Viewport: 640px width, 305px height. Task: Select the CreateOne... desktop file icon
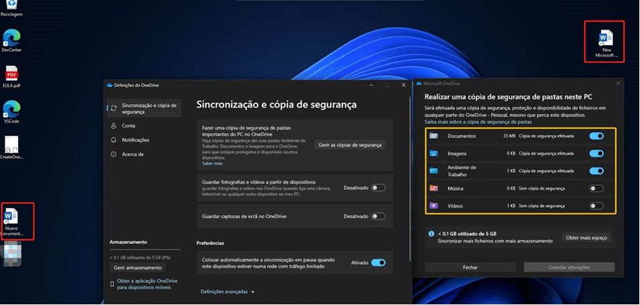pos(11,147)
